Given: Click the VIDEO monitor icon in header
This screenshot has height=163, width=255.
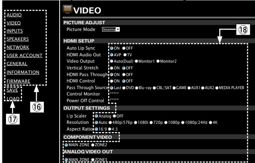Looking at the screenshot, I should pos(67,9).
